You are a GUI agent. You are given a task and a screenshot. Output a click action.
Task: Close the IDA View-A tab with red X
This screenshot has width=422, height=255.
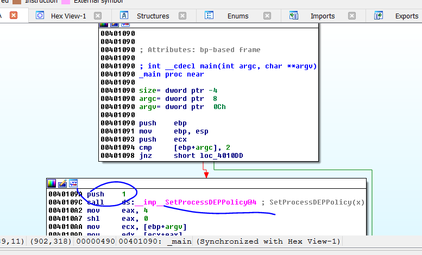click(x=14, y=15)
